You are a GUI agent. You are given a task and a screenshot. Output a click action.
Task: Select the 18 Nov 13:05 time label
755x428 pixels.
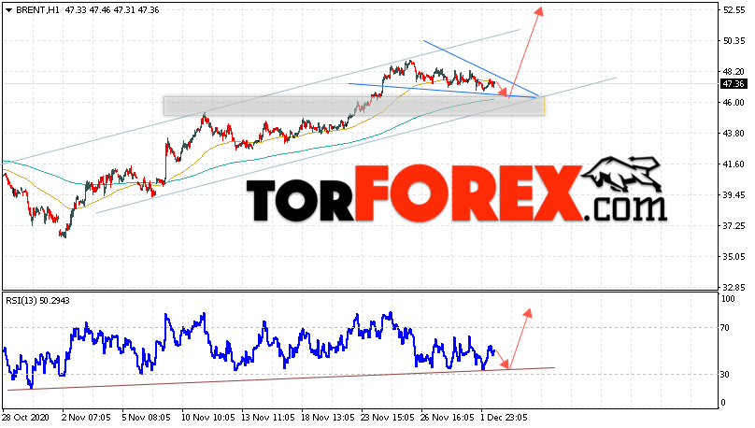(328, 418)
